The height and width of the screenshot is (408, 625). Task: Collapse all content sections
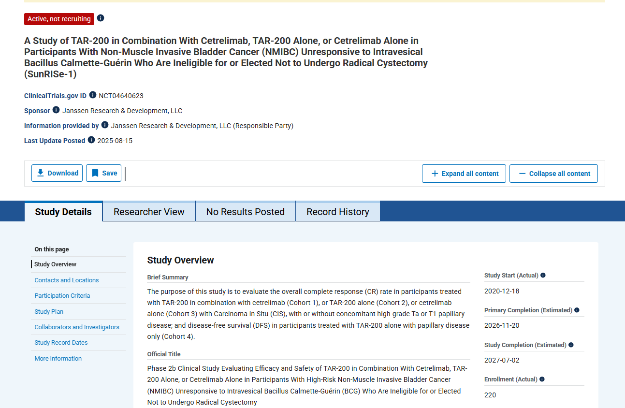pyautogui.click(x=553, y=174)
